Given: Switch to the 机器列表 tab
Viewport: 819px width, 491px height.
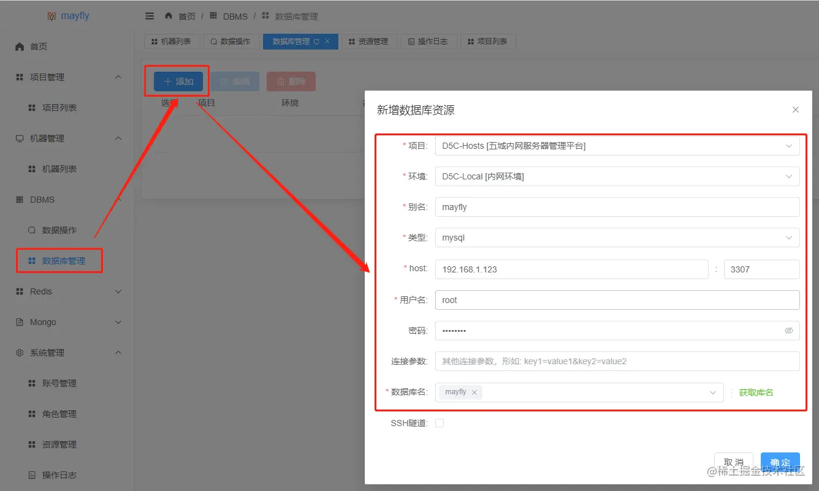Looking at the screenshot, I should click(172, 42).
